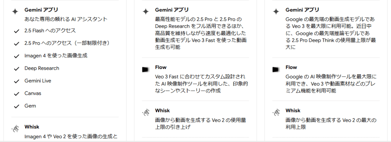391x142 pixels.
Task: Click the Whisk icon in left column
Action: (x=15, y=129)
